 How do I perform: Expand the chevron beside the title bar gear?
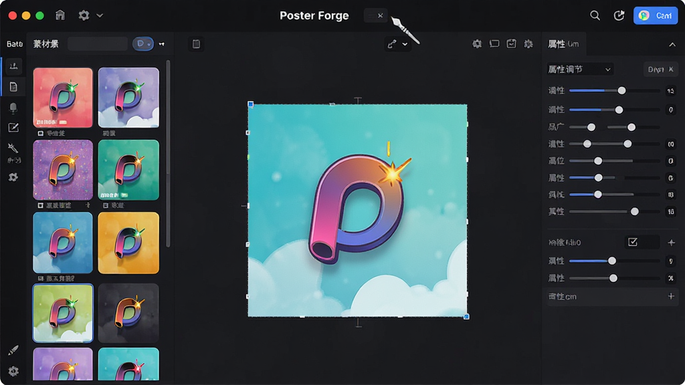pos(100,15)
